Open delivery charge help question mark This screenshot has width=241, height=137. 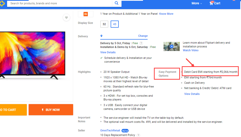(x=141, y=43)
